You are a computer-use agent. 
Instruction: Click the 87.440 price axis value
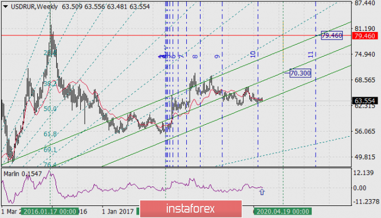point(365,3)
